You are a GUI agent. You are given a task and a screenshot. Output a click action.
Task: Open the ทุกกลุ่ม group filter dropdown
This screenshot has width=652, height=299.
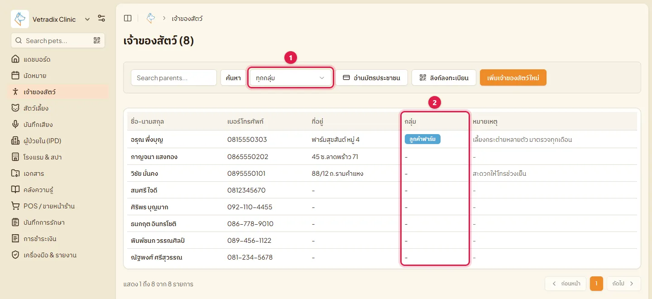(290, 77)
